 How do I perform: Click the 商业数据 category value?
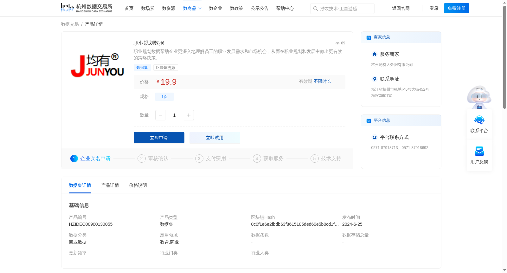tap(78, 242)
